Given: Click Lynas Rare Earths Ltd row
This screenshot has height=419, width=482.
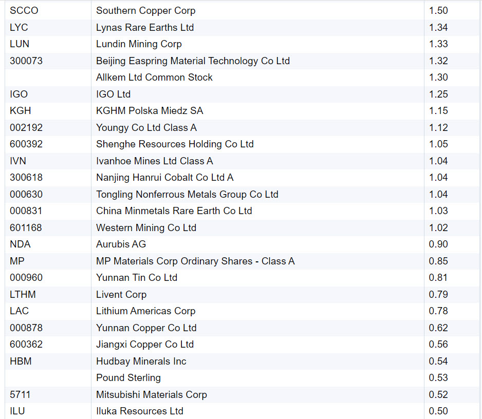Looking at the screenshot, I should 145,27.
